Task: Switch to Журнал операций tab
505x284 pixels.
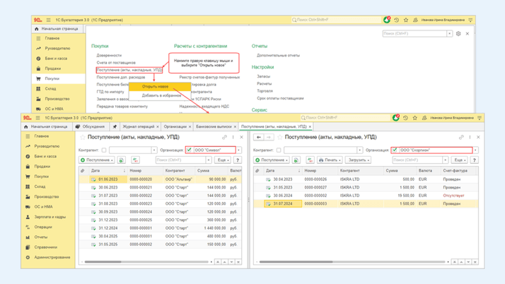Action: coord(139,126)
